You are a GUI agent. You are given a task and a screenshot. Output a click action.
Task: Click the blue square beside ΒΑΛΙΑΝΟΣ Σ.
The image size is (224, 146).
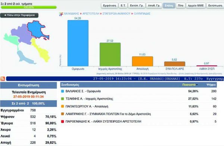62,91
